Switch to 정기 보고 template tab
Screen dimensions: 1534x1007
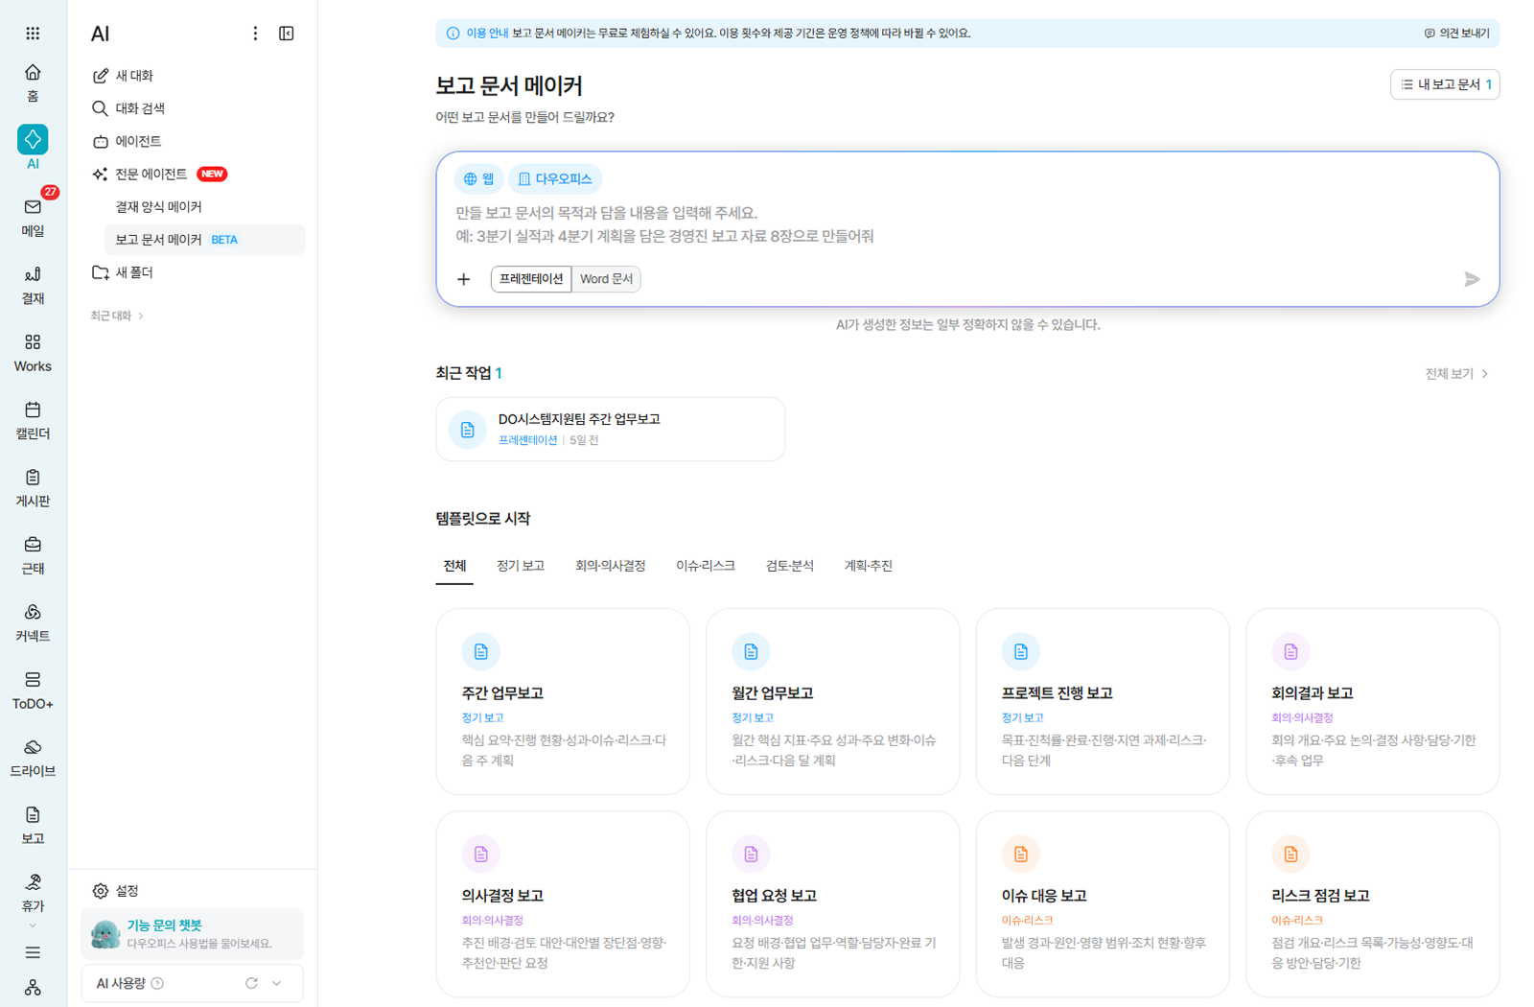(521, 566)
